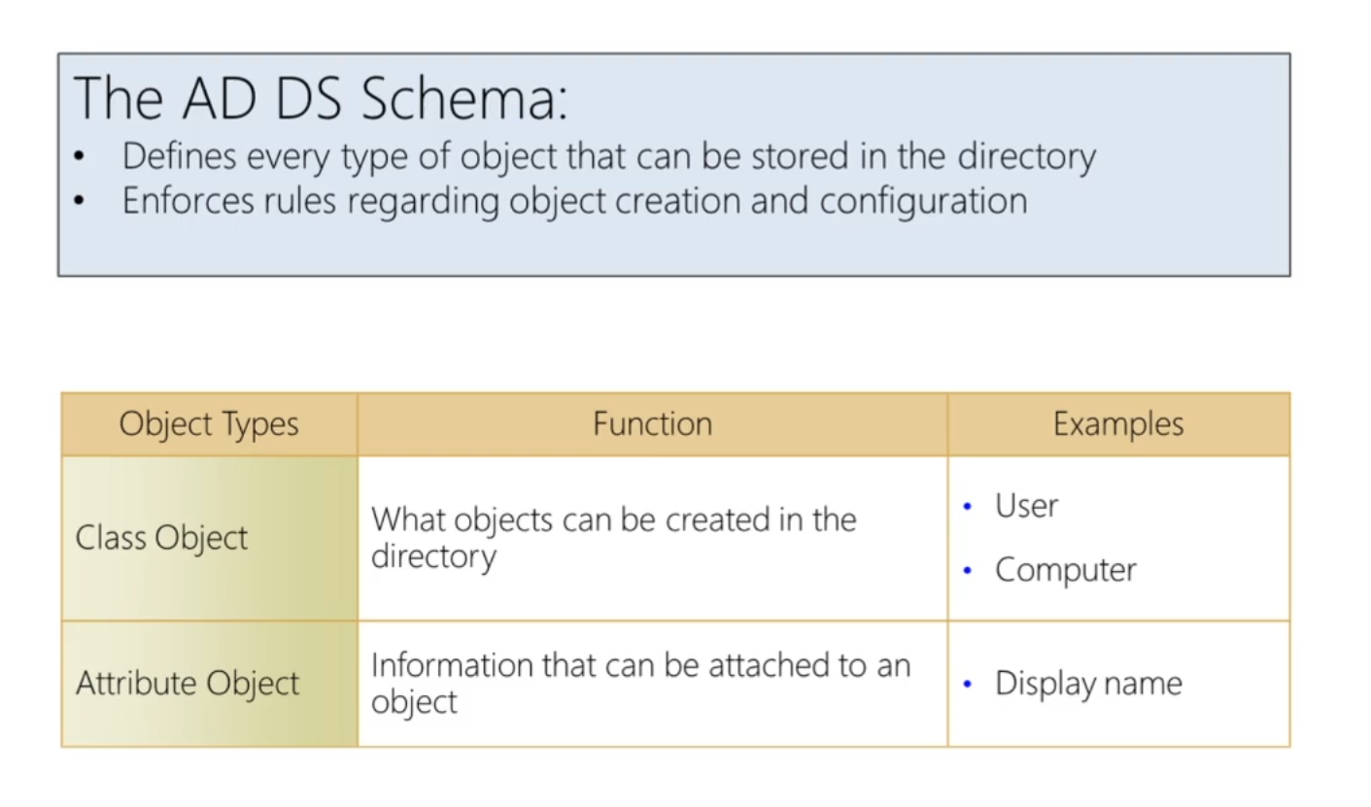Click the 'Attribute Object' cell

188,684
